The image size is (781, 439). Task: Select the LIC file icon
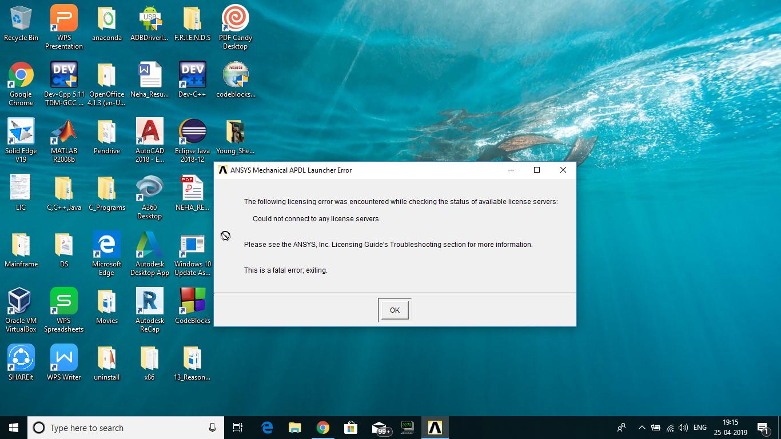tap(21, 193)
